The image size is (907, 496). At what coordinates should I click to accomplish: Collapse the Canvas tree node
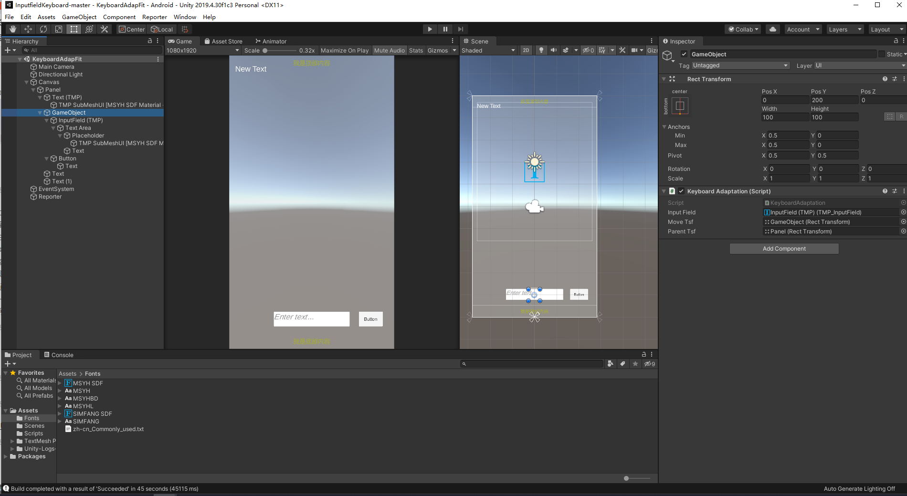pyautogui.click(x=27, y=82)
